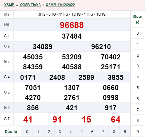The width and height of the screenshot is (145, 137).
Task: Select digit 0 in Đuôi lô column
Action: pyautogui.click(x=138, y=33)
